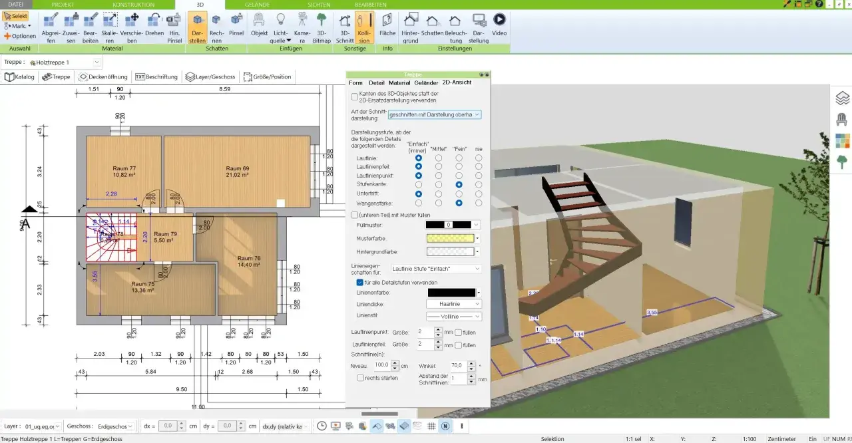Viewport: 852px width, 443px height.
Task: Switch to the Form tab in Treppe dialog
Action: tap(356, 82)
